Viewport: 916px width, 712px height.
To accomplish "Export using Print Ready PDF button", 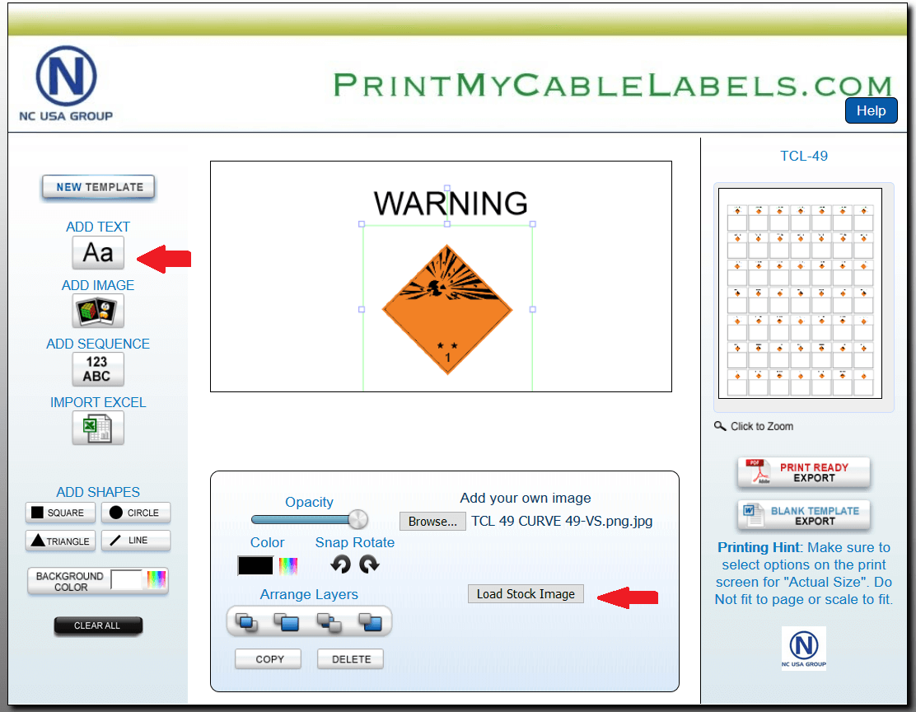I will click(x=803, y=473).
